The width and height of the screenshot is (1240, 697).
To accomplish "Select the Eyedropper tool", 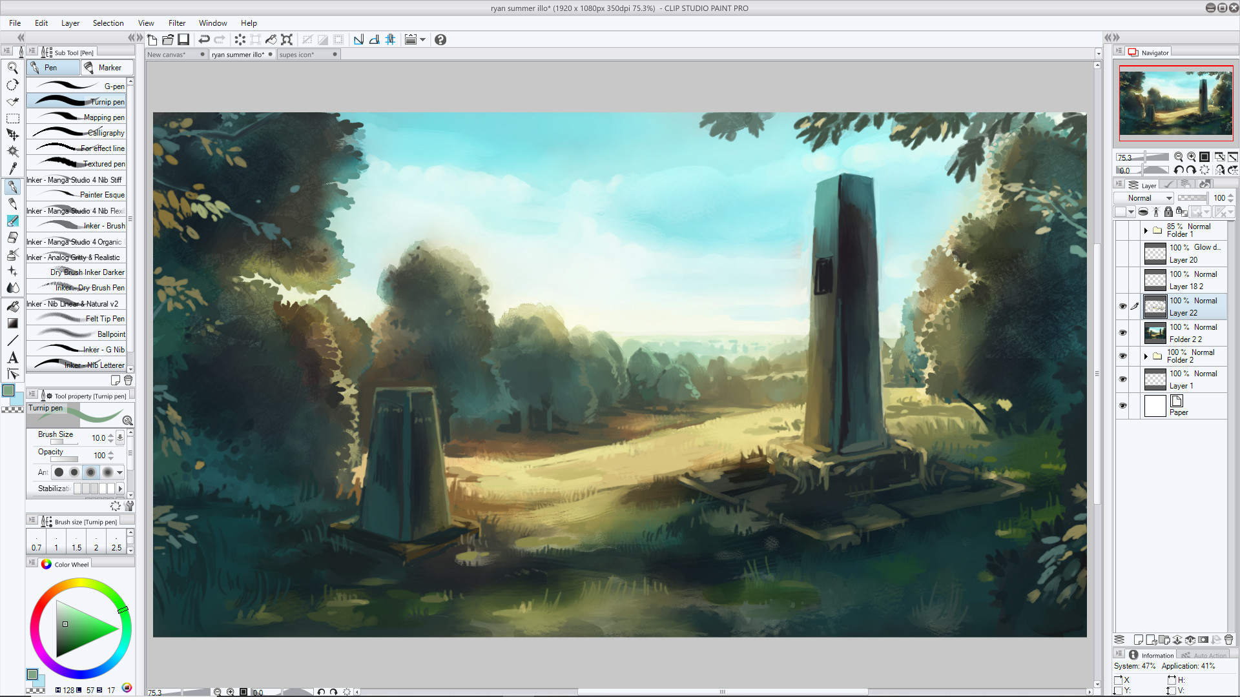I will 12,168.
